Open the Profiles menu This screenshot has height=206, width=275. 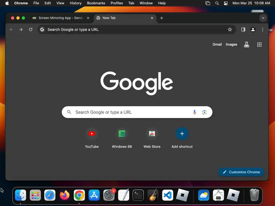[x=117, y=3]
